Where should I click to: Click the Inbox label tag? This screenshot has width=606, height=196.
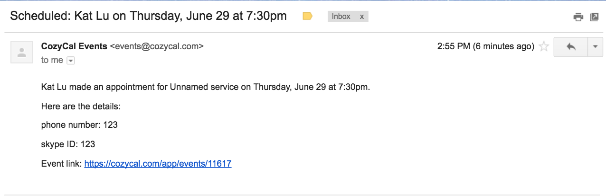tap(341, 17)
